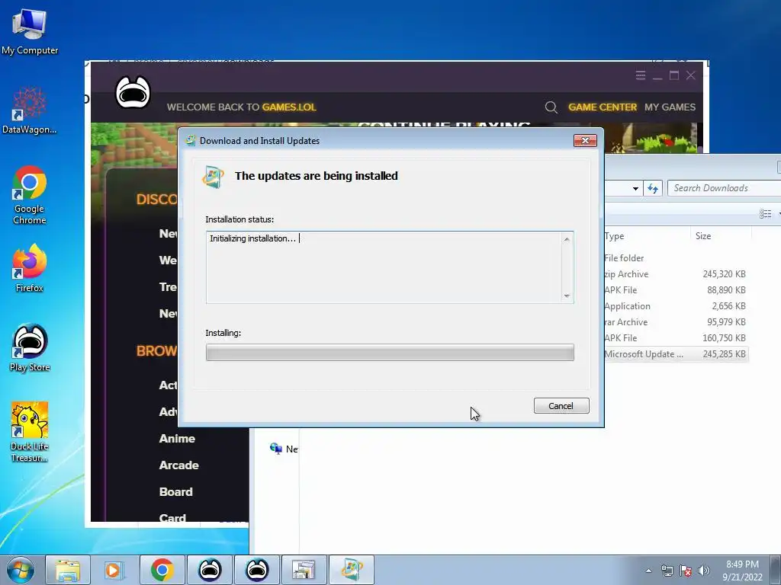Open the DataWagon desktop shortcut
This screenshot has height=585, width=781.
coord(30,110)
